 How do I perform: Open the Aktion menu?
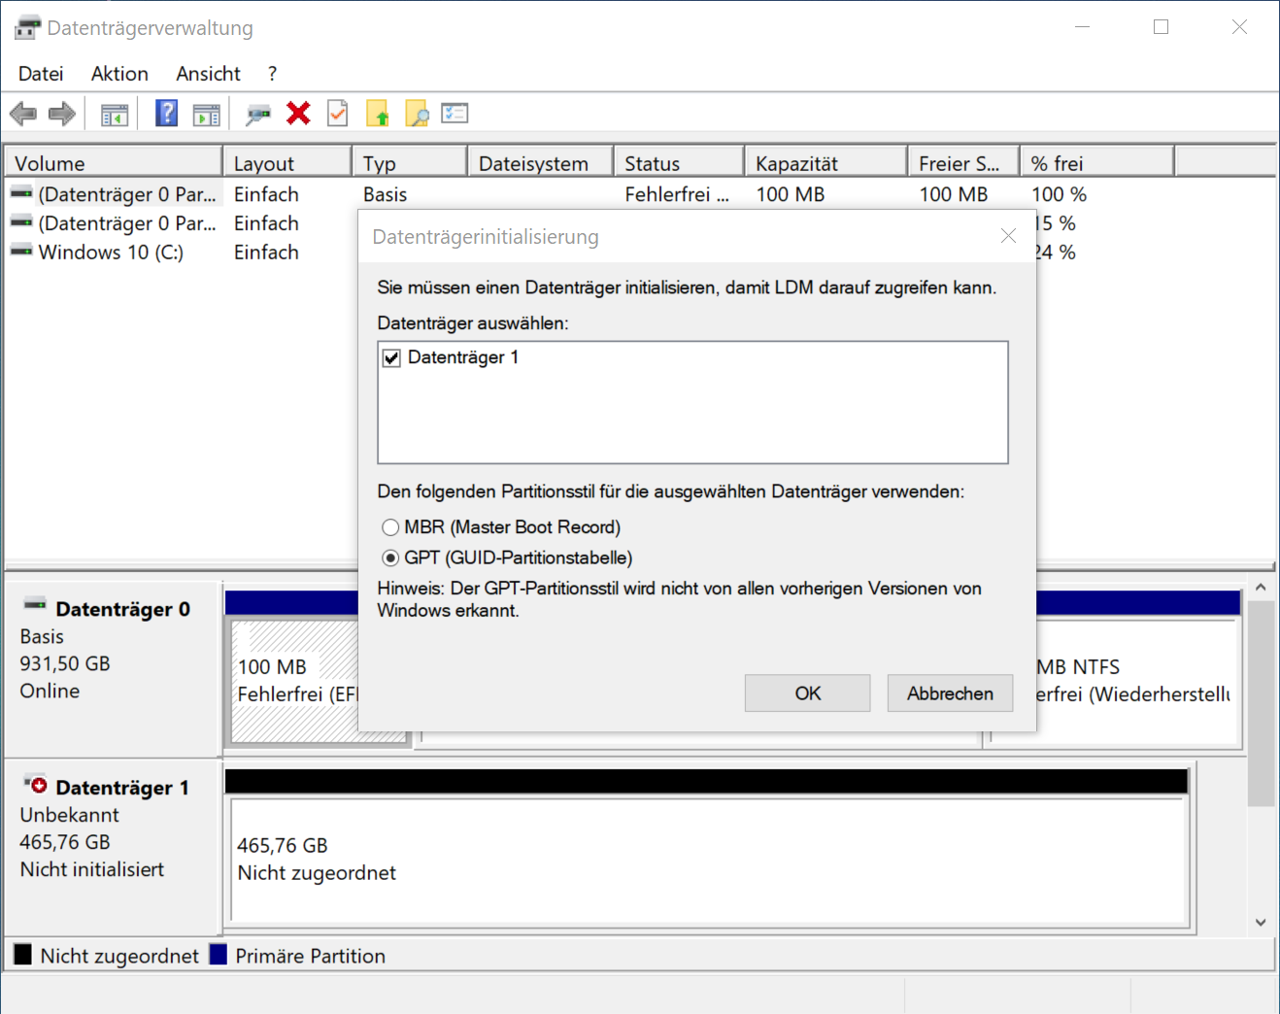pyautogui.click(x=119, y=74)
